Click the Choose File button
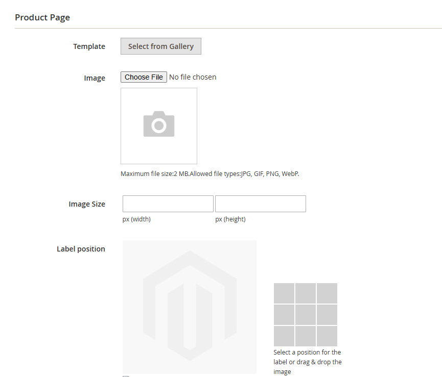The image size is (442, 377). click(x=144, y=77)
